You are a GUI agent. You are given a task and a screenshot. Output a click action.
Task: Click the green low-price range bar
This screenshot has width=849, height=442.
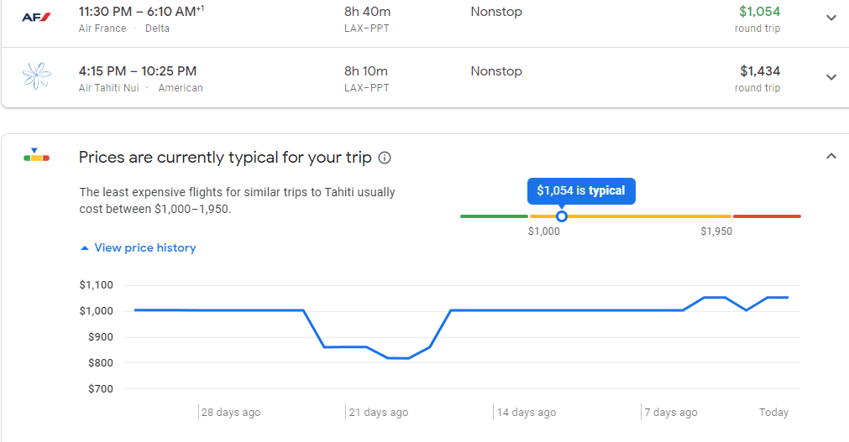tap(493, 216)
